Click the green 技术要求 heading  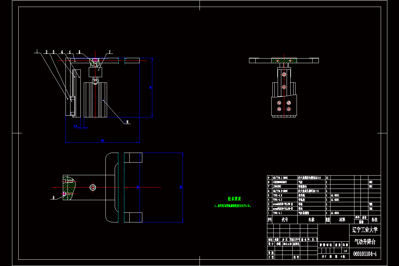234,199
